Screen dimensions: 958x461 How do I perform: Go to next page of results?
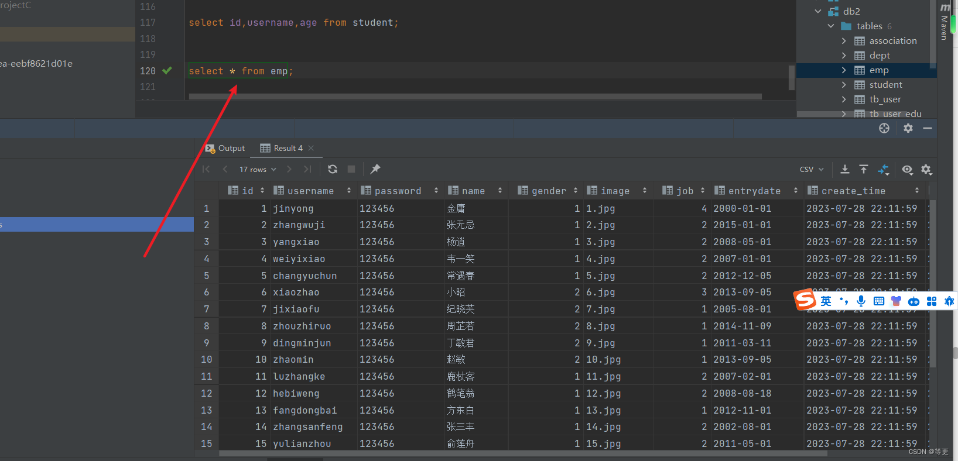click(x=289, y=169)
